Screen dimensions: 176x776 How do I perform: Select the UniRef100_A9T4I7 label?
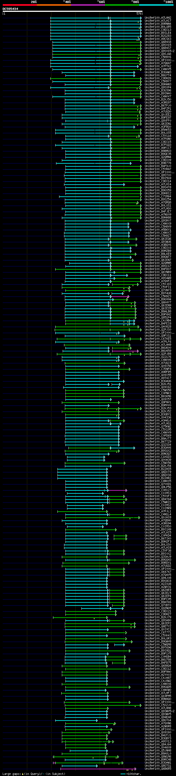coord(158,378)
